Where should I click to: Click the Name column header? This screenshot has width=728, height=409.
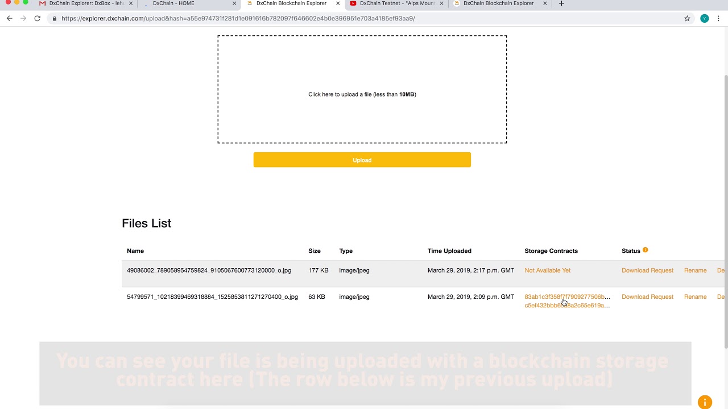[x=135, y=251]
